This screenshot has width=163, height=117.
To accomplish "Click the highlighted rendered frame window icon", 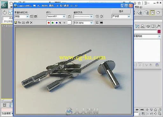I will 152,13.
